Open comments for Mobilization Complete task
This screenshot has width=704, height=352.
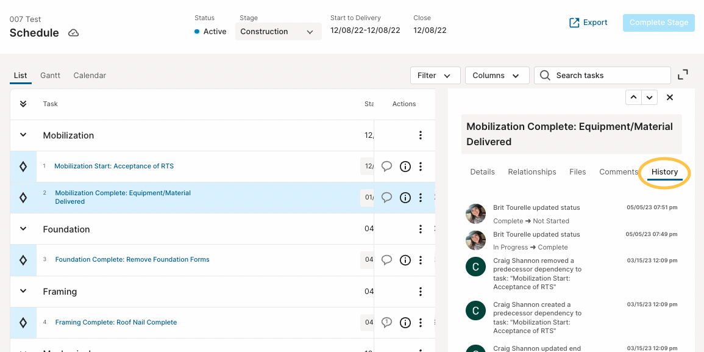pyautogui.click(x=386, y=198)
